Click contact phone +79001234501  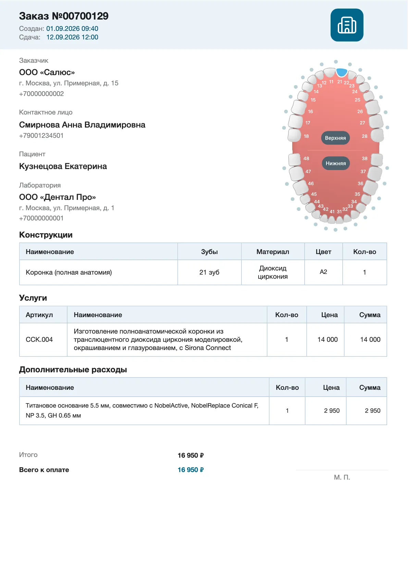click(41, 135)
